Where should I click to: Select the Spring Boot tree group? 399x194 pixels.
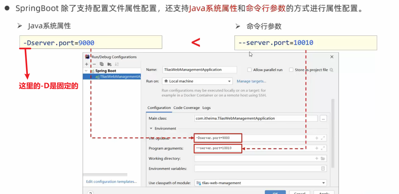click(x=105, y=71)
